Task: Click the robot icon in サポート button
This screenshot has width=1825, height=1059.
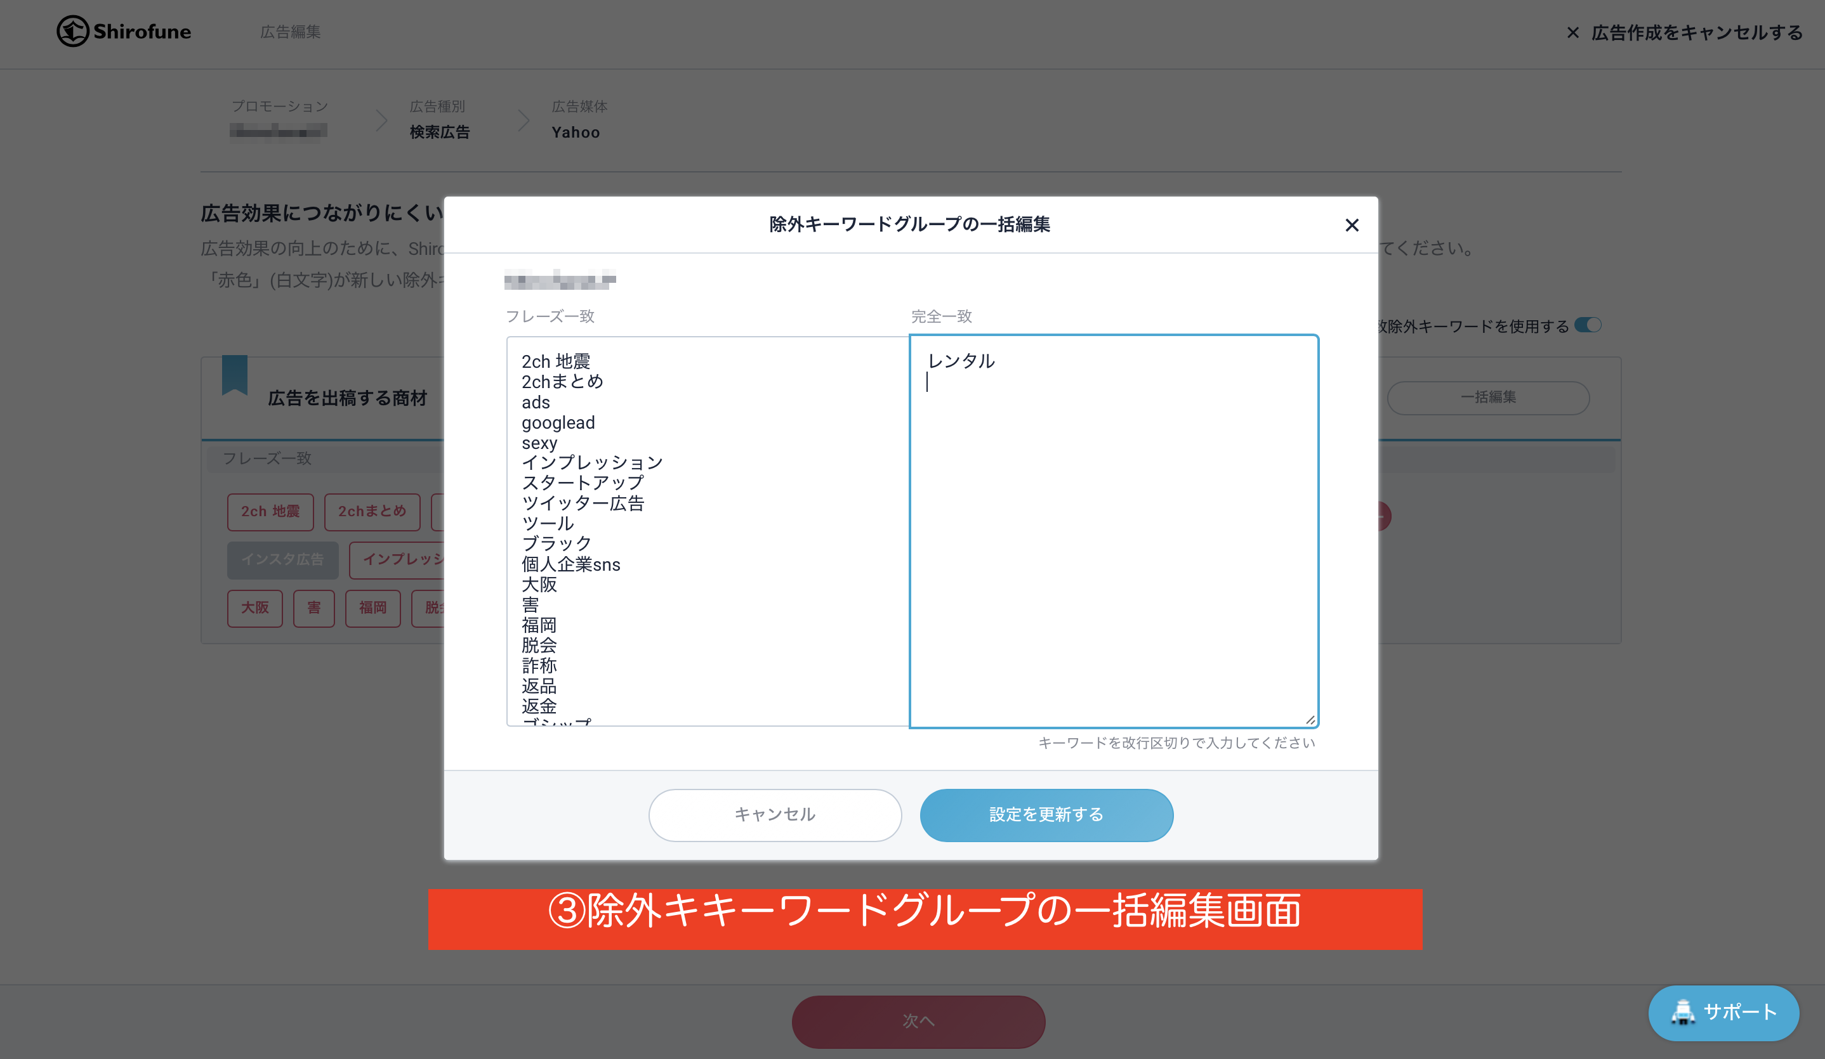Action: point(1682,1012)
